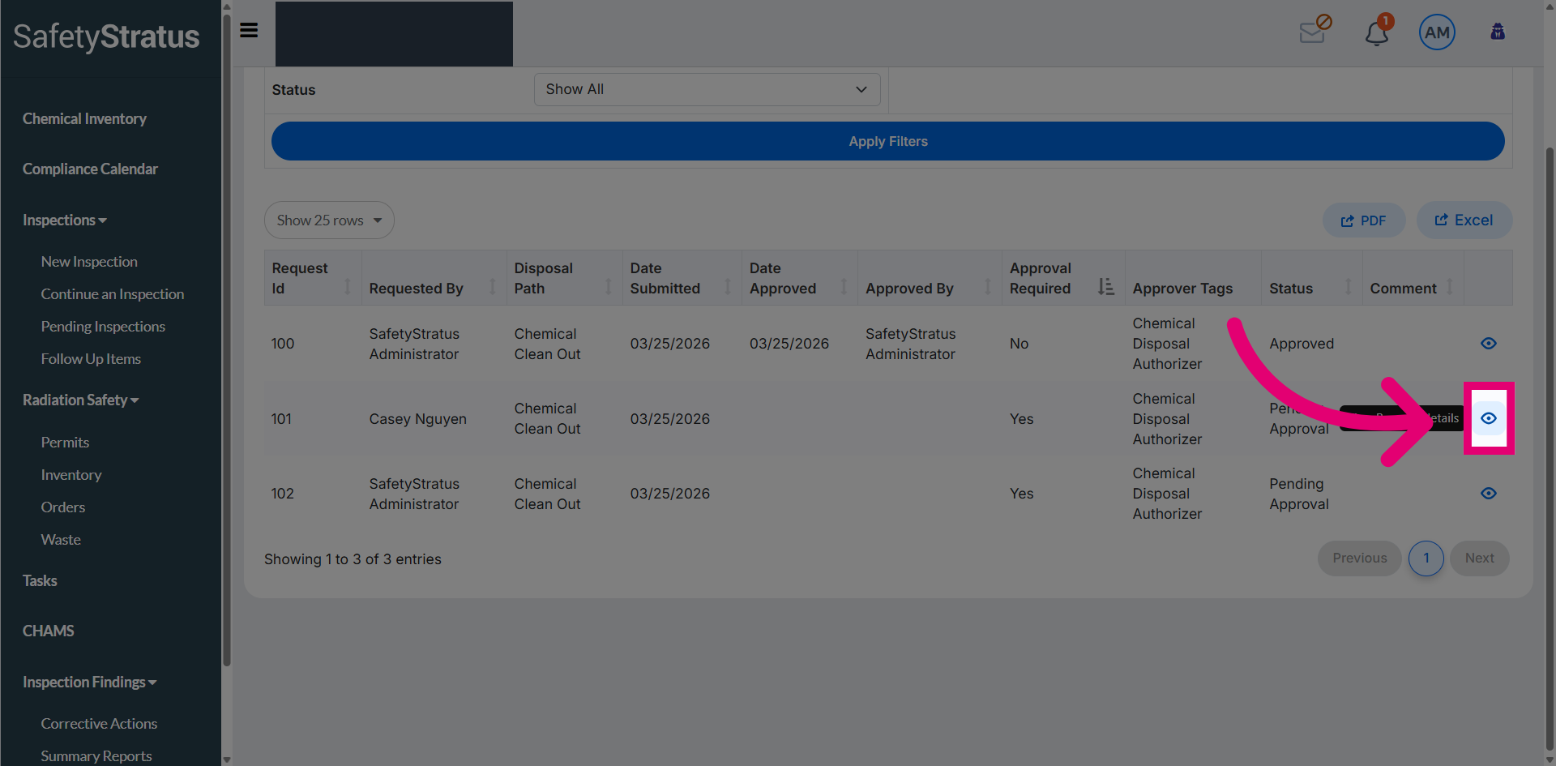This screenshot has width=1556, height=766.
Task: Sort table by Request Id column
Action: [312, 278]
